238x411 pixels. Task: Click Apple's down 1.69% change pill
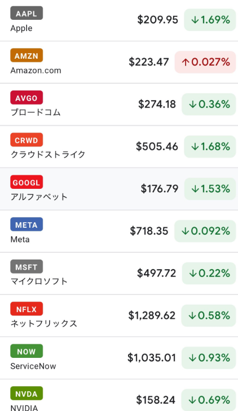click(210, 20)
